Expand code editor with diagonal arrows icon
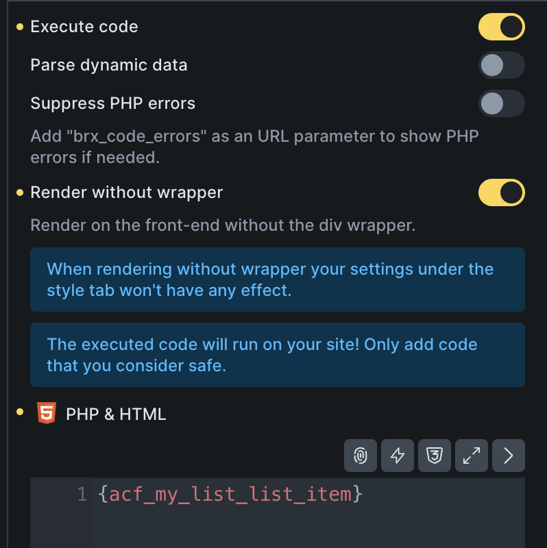The width and height of the screenshot is (547, 548). pos(472,456)
